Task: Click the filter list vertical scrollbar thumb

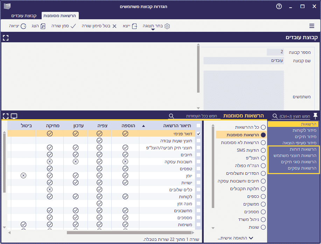Action: point(213,167)
